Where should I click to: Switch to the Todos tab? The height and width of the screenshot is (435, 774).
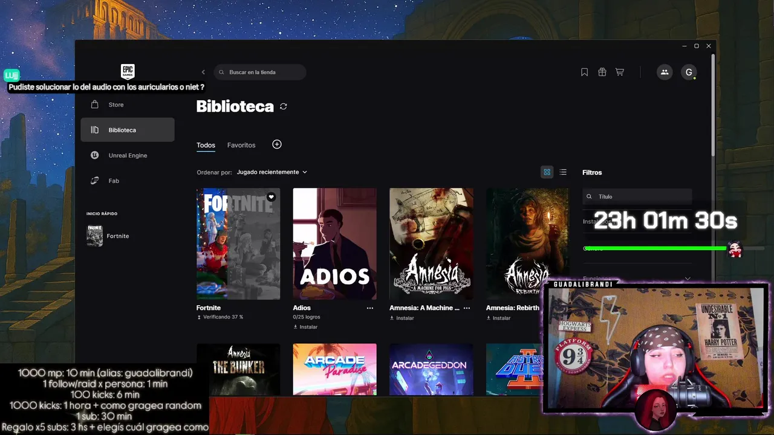point(206,145)
